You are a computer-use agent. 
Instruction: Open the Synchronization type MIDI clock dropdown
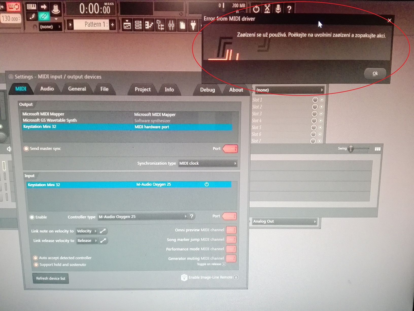pos(208,163)
